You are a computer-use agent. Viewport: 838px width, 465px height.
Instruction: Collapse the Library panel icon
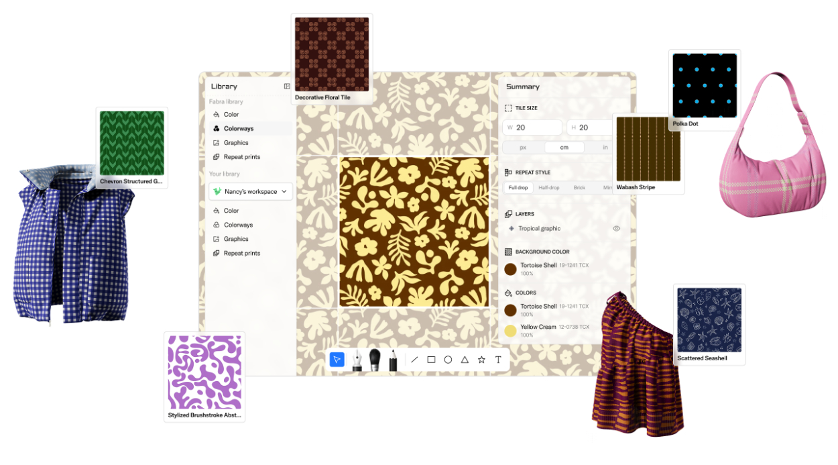click(287, 86)
